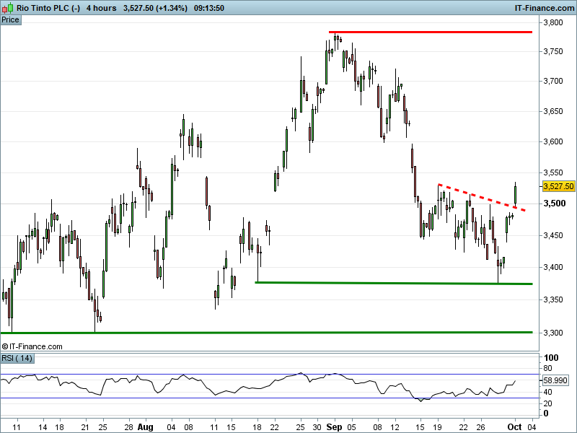This screenshot has height=433, width=577.
Task: Click the RSI 100 scale label
Action: pyautogui.click(x=551, y=358)
